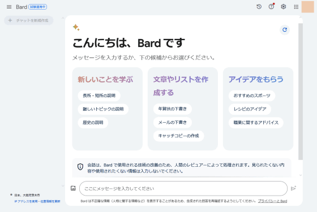The image size is (317, 212).
Task: Open the Google apps grid
Action: click(296, 7)
